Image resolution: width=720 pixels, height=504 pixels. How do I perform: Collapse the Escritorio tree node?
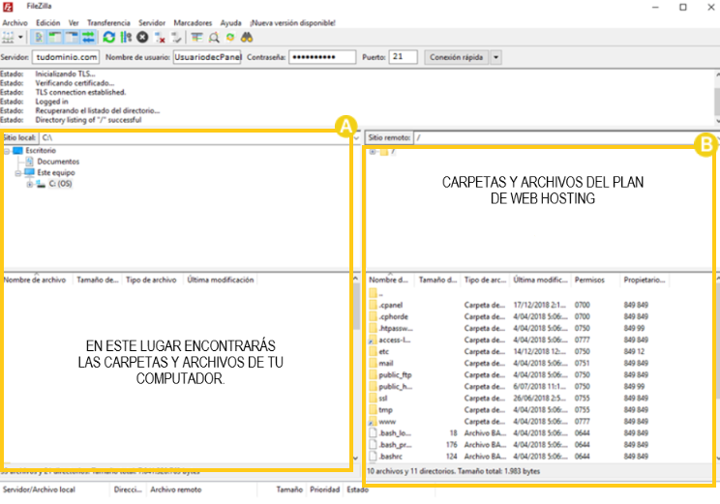coord(7,151)
